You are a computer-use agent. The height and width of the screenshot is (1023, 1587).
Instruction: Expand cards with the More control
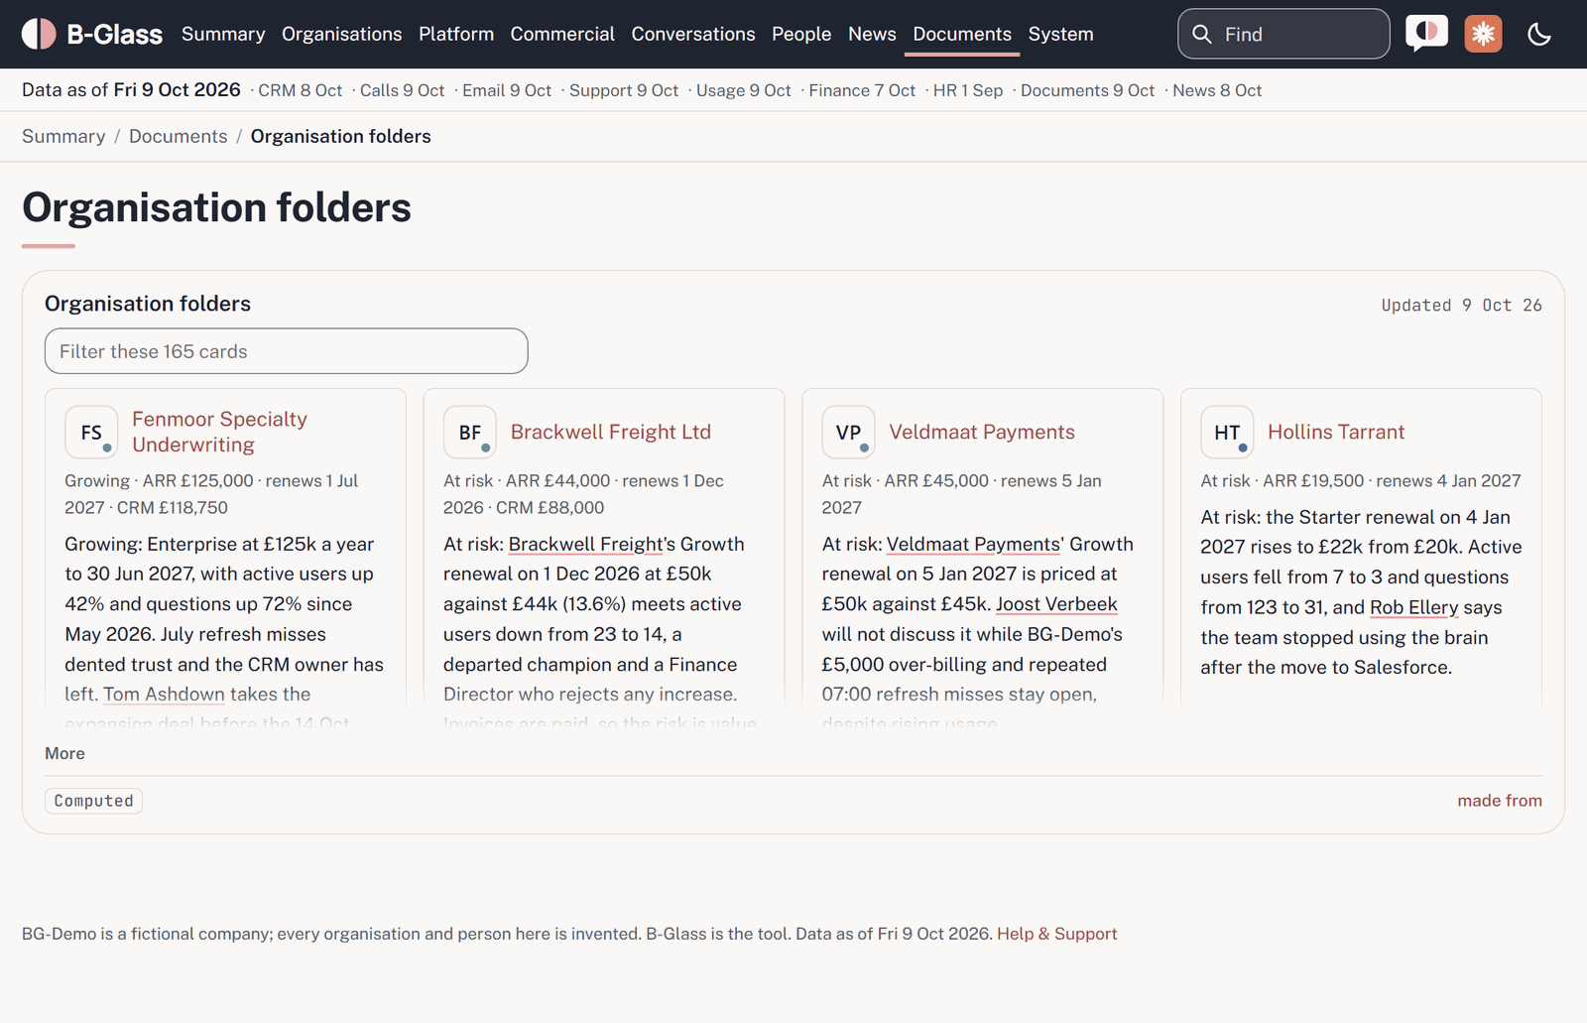point(64,753)
